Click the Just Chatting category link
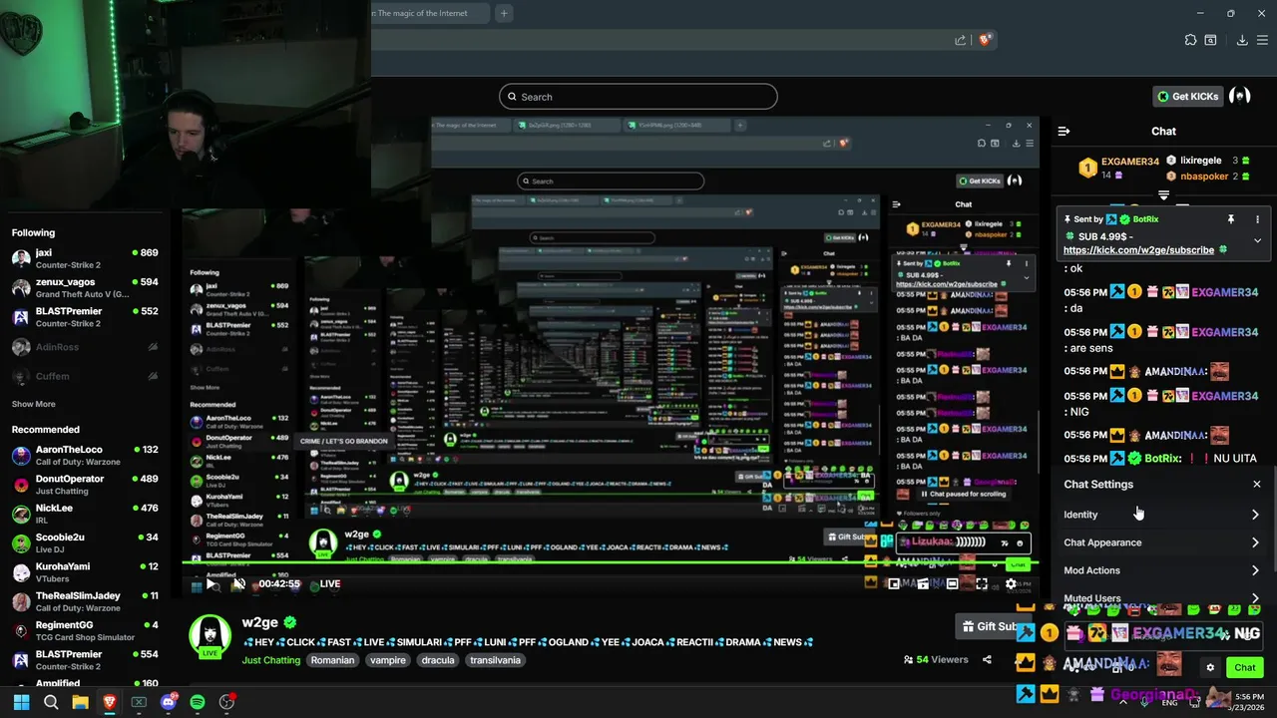Viewport: 1277px width, 718px height. 270,660
